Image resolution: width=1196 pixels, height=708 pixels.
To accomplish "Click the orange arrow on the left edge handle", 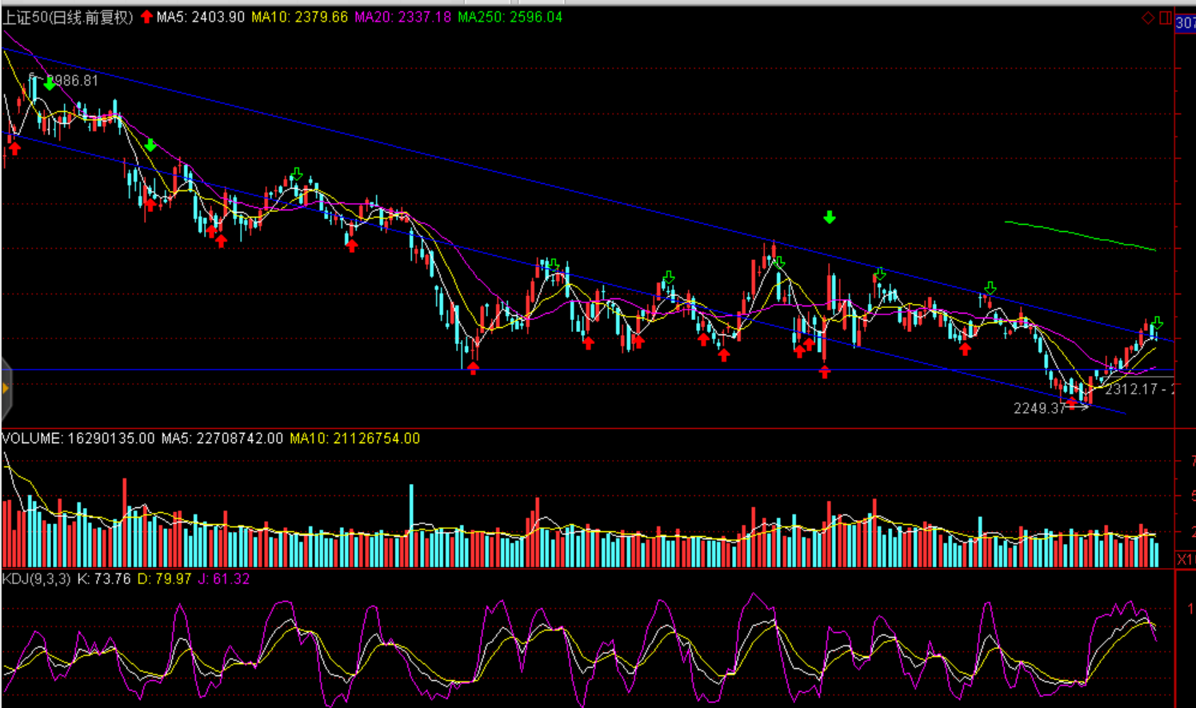I will pos(6,389).
